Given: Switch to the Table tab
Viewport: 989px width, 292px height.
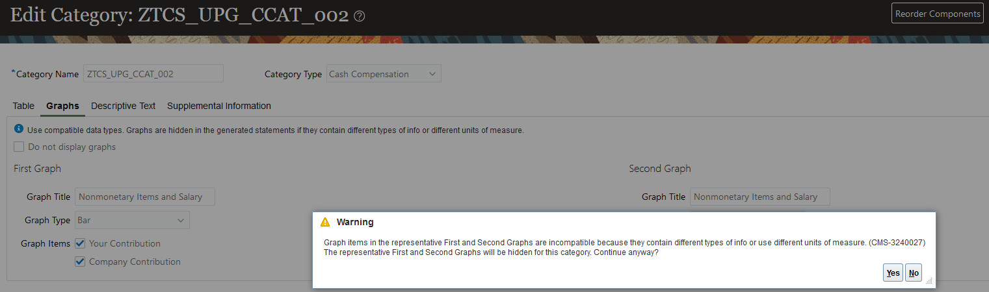Looking at the screenshot, I should 23,106.
